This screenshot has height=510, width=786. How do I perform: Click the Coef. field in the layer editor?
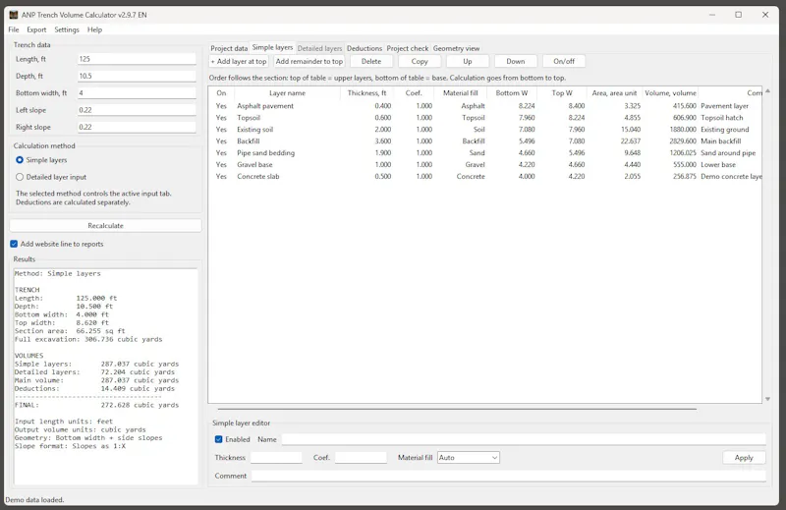coord(361,457)
